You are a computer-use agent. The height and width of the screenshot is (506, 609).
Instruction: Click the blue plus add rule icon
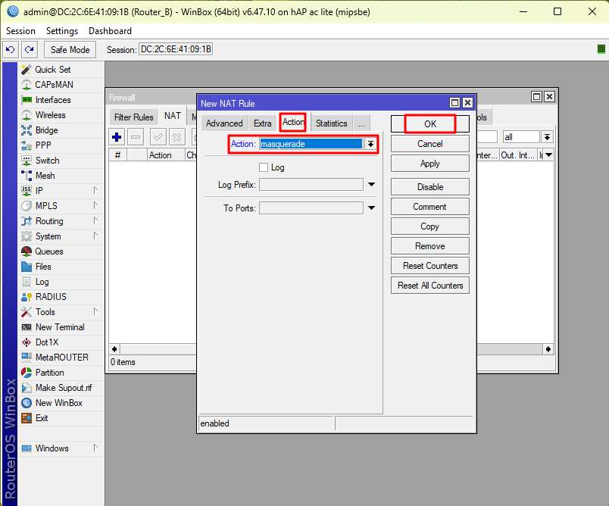(x=117, y=137)
